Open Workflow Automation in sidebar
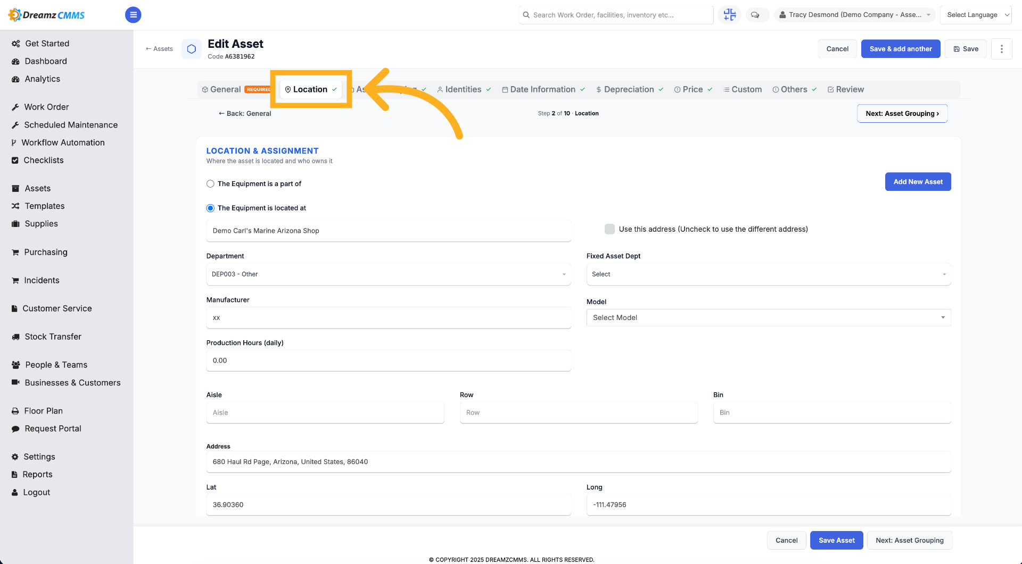1022x564 pixels. (58, 142)
